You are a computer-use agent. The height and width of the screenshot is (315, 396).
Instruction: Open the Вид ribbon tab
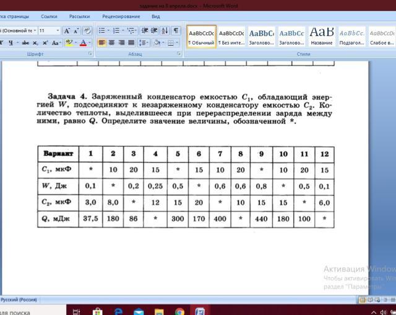155,17
